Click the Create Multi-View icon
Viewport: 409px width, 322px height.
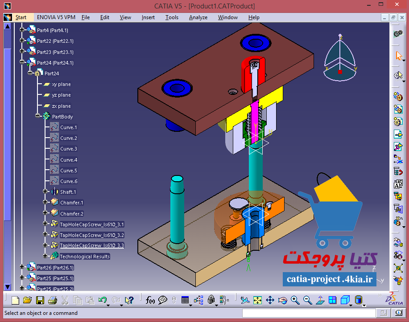coord(333,300)
